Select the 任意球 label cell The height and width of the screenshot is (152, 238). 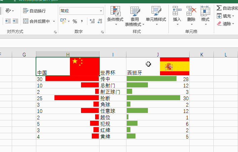[x=113, y=111]
